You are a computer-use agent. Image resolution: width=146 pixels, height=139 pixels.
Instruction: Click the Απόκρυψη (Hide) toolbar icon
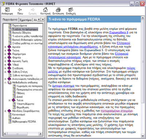pos(7,10)
